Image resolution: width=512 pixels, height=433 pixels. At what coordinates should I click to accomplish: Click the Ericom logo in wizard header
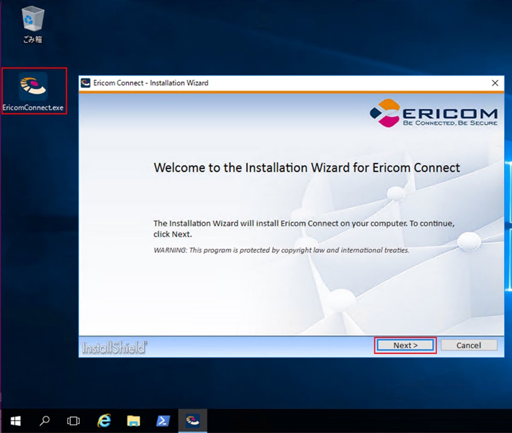[x=434, y=113]
